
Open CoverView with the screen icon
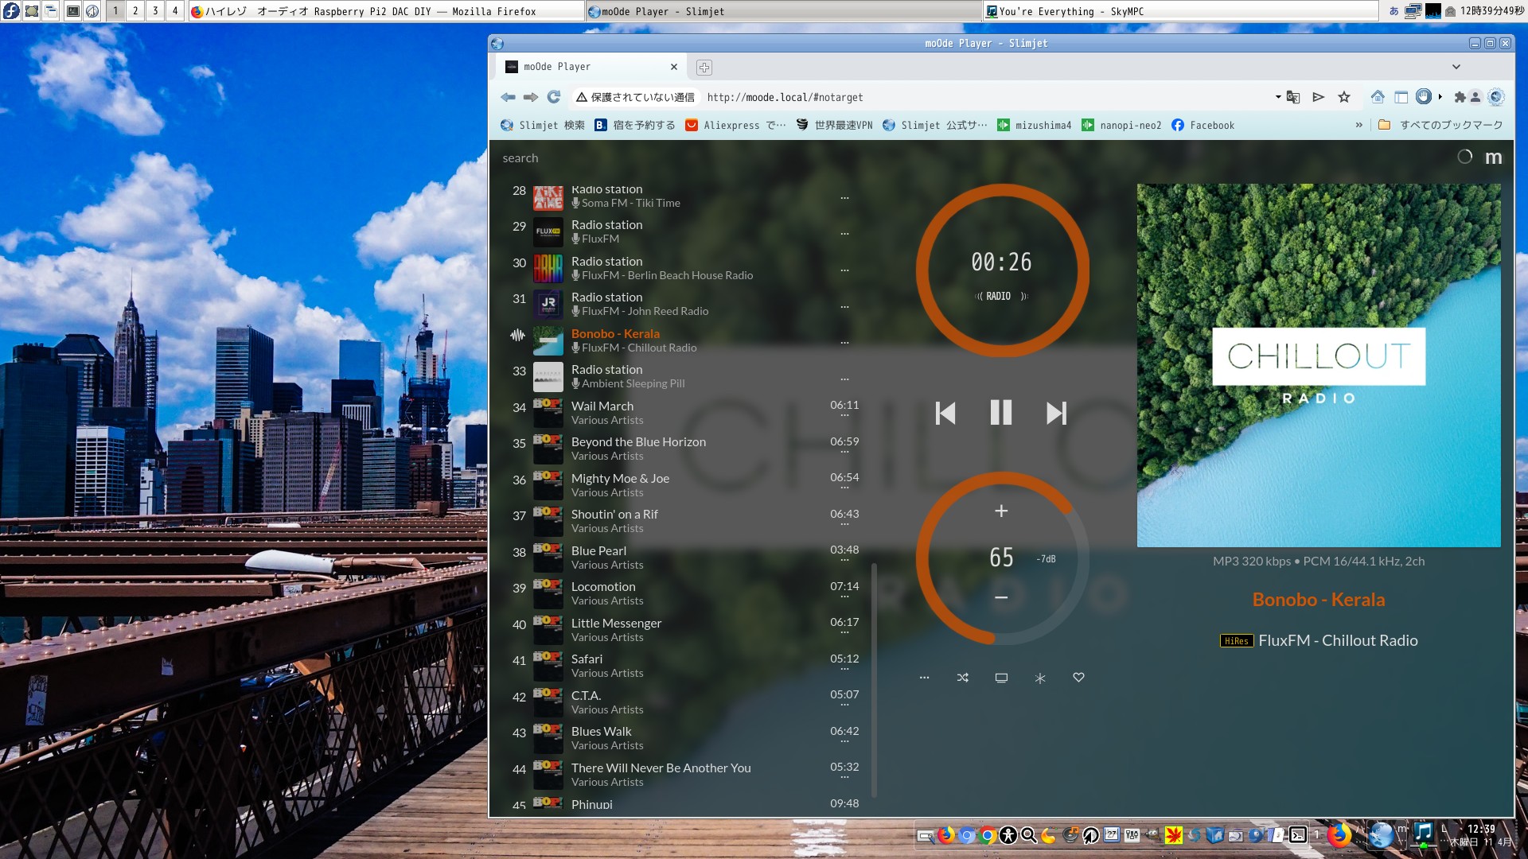coord(1000,677)
